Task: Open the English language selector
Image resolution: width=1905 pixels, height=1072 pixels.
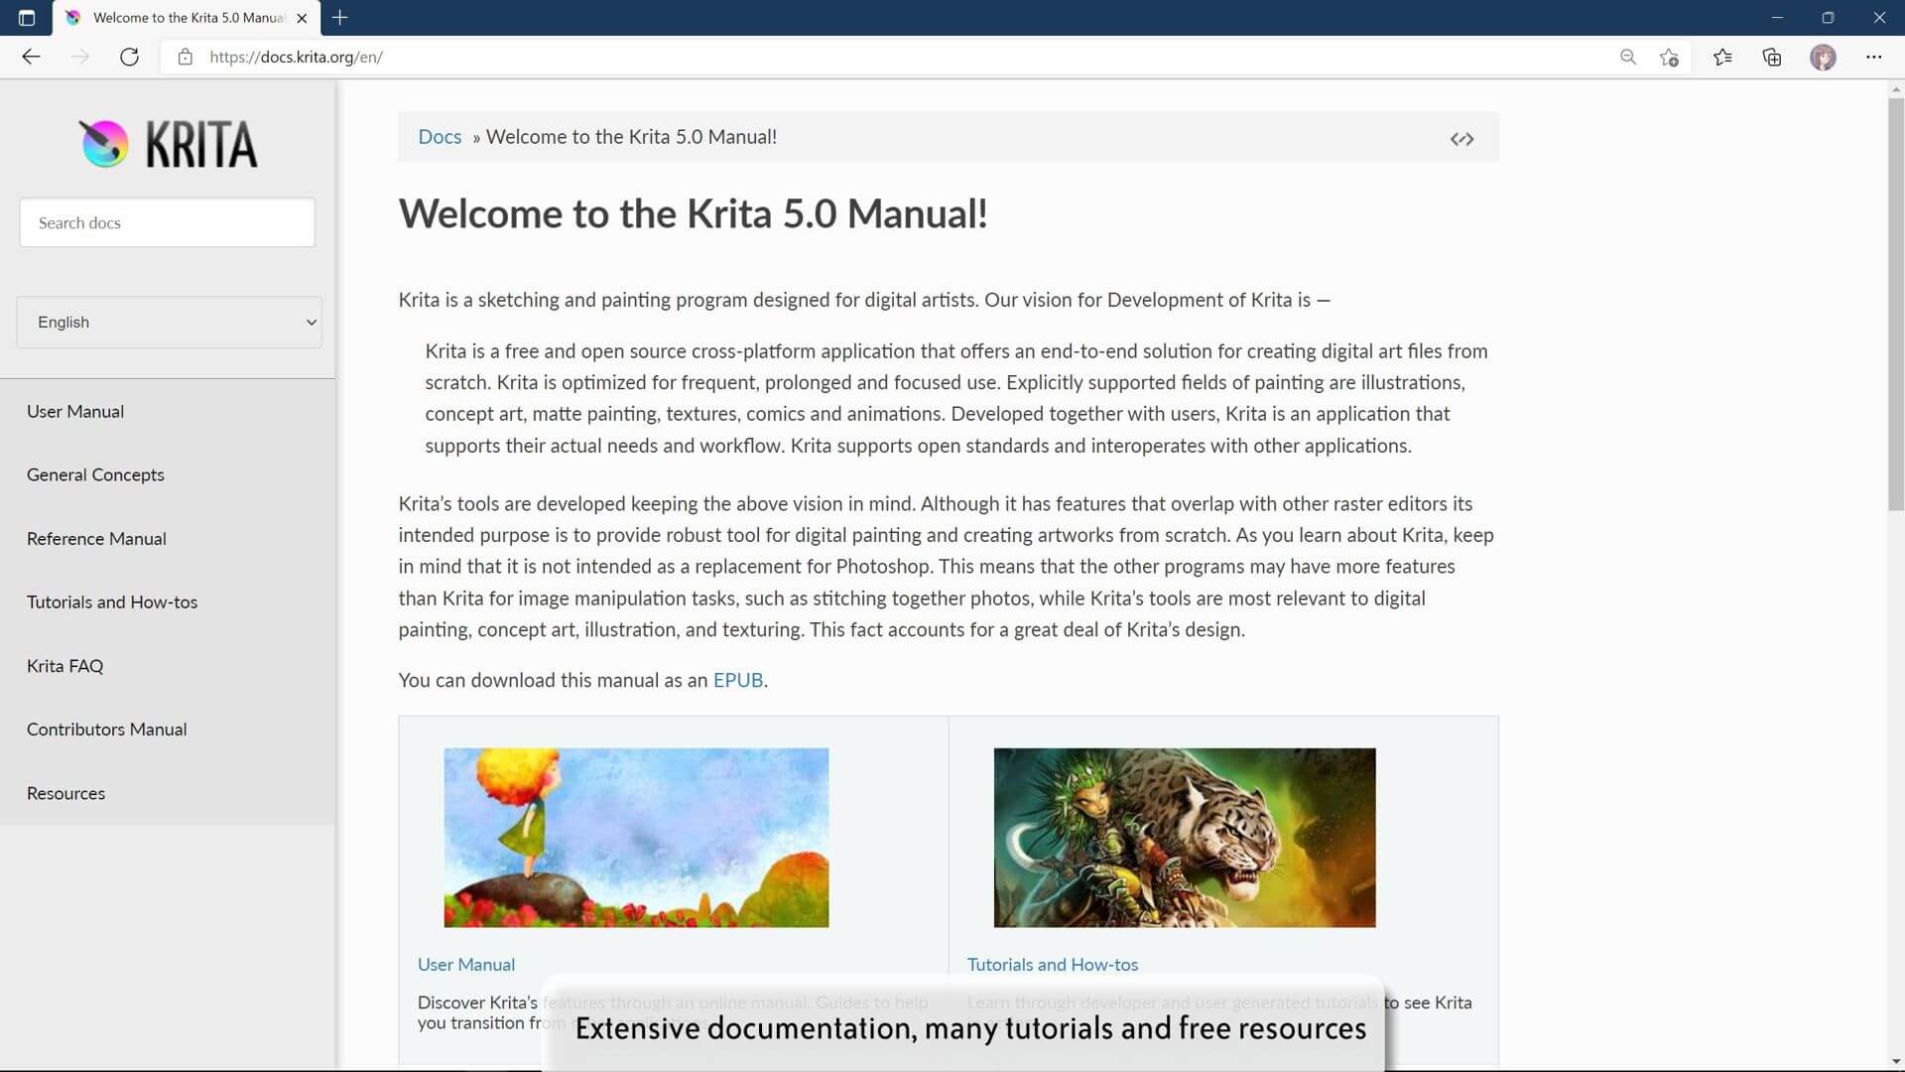Action: (169, 322)
